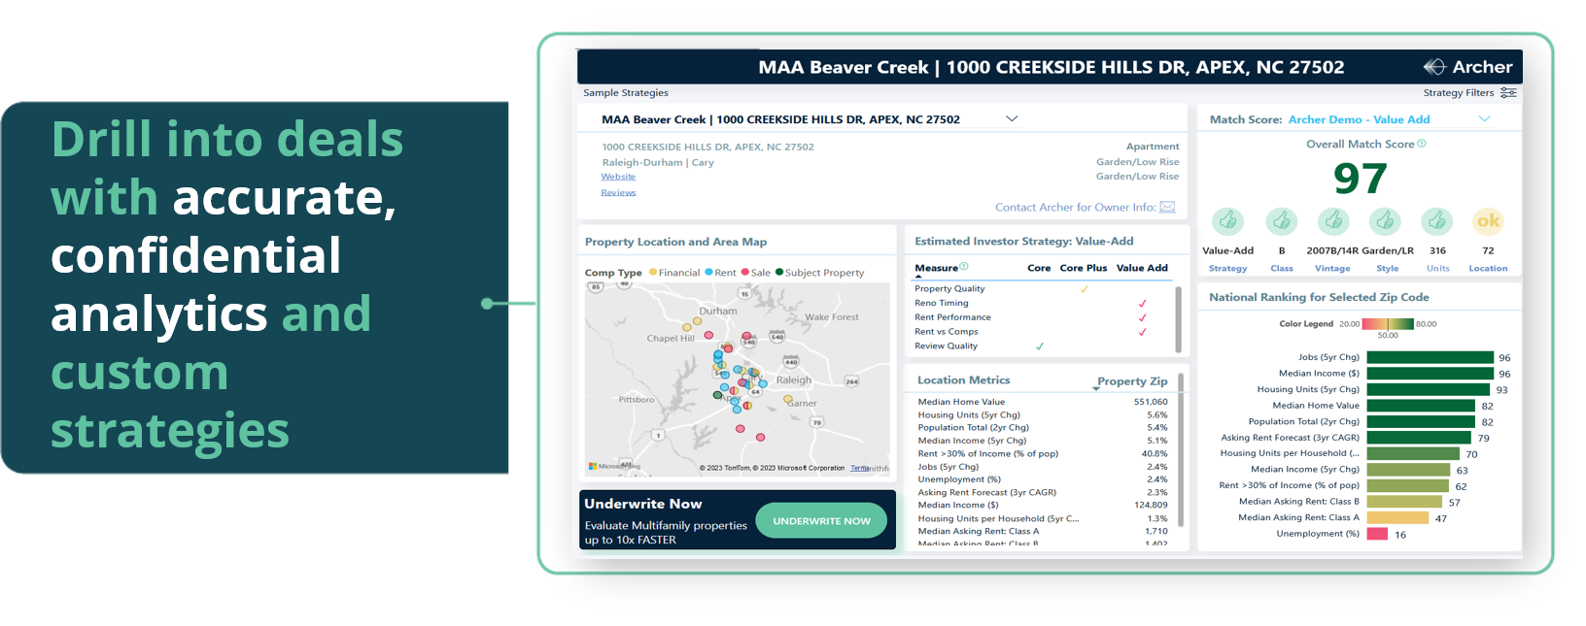Screen dimensions: 1586x626
Task: Toggle the Financial comp type legend item
Action: tap(674, 273)
